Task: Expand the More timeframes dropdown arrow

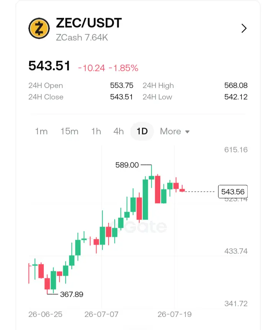Action: [187, 132]
